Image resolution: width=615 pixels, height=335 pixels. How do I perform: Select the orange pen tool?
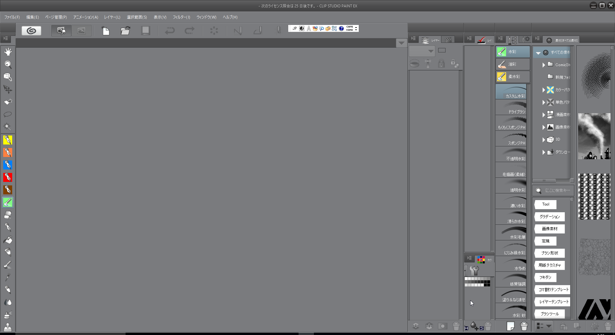point(8,152)
